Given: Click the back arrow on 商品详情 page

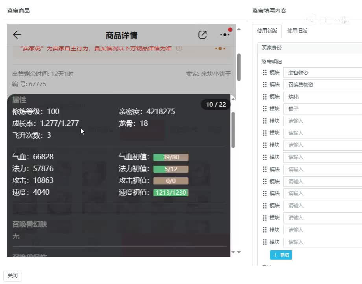Looking at the screenshot, I should point(17,35).
